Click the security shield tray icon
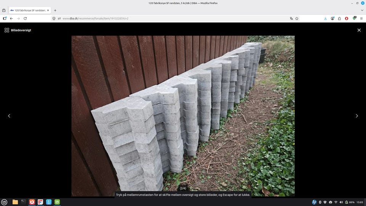 [325, 202]
